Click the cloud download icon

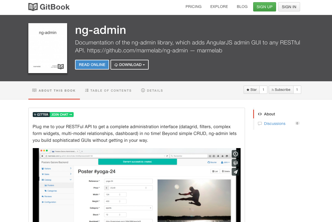point(116,65)
